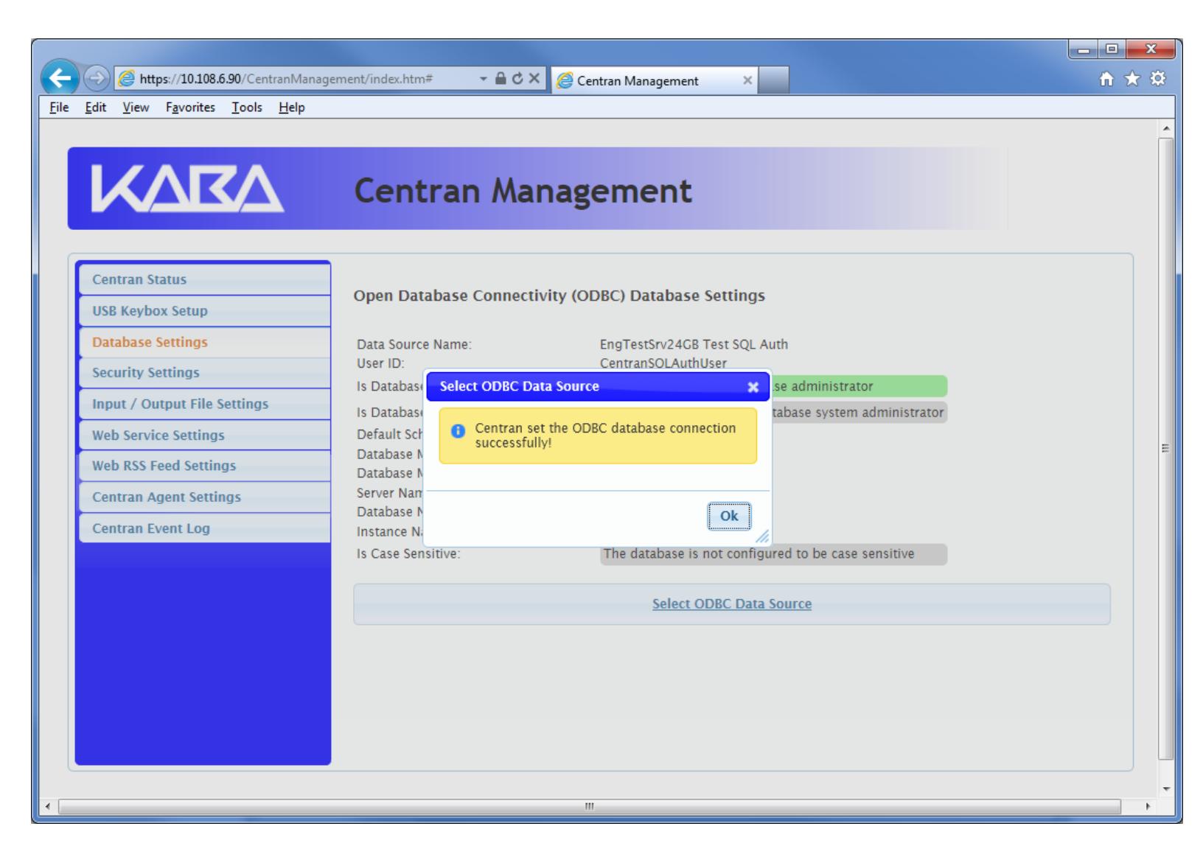Viewport: 1203px width, 846px height.
Task: Click the dialog resize grip handle
Action: point(763,538)
